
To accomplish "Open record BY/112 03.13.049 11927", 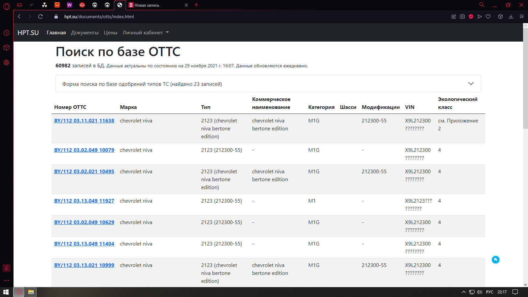I will 84,201.
